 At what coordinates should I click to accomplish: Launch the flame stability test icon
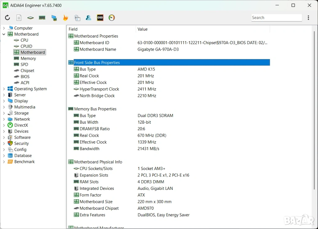[x=65, y=18]
